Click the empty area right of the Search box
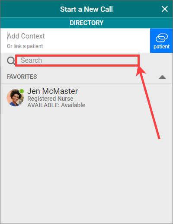 (x=156, y=61)
